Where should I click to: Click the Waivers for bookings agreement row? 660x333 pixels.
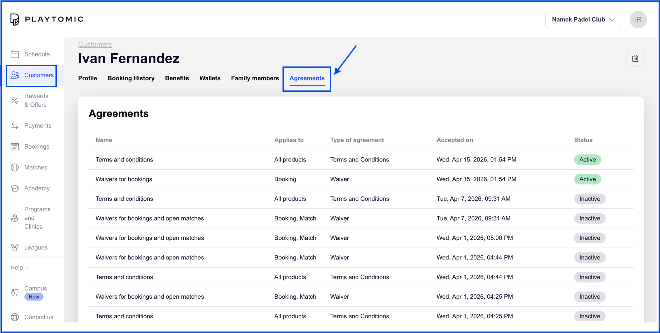pos(124,179)
